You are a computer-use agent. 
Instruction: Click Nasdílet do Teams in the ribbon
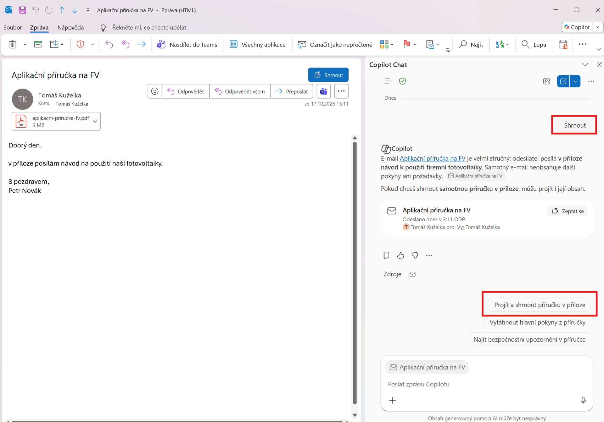(187, 44)
